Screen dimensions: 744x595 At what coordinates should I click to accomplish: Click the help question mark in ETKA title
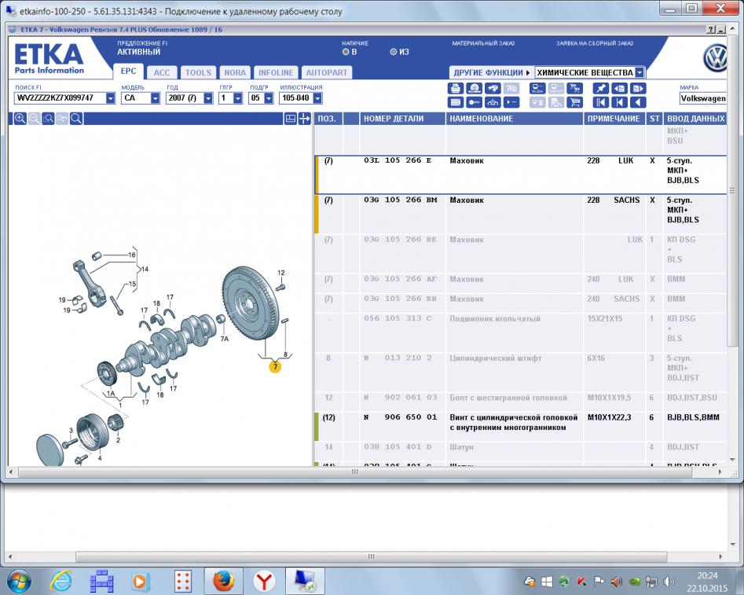point(711,29)
